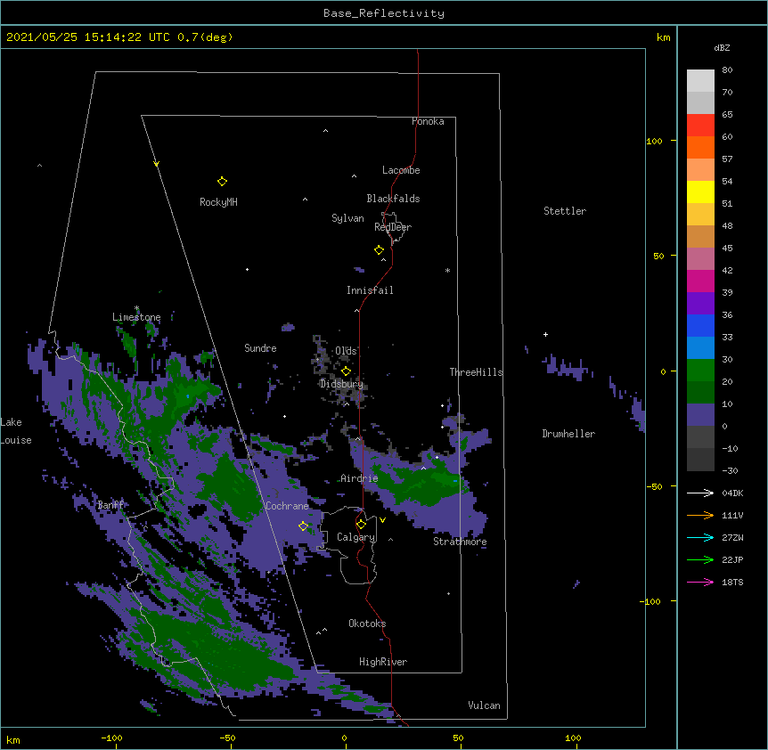
Task: Click the Okotoks town label
Action: click(x=367, y=624)
